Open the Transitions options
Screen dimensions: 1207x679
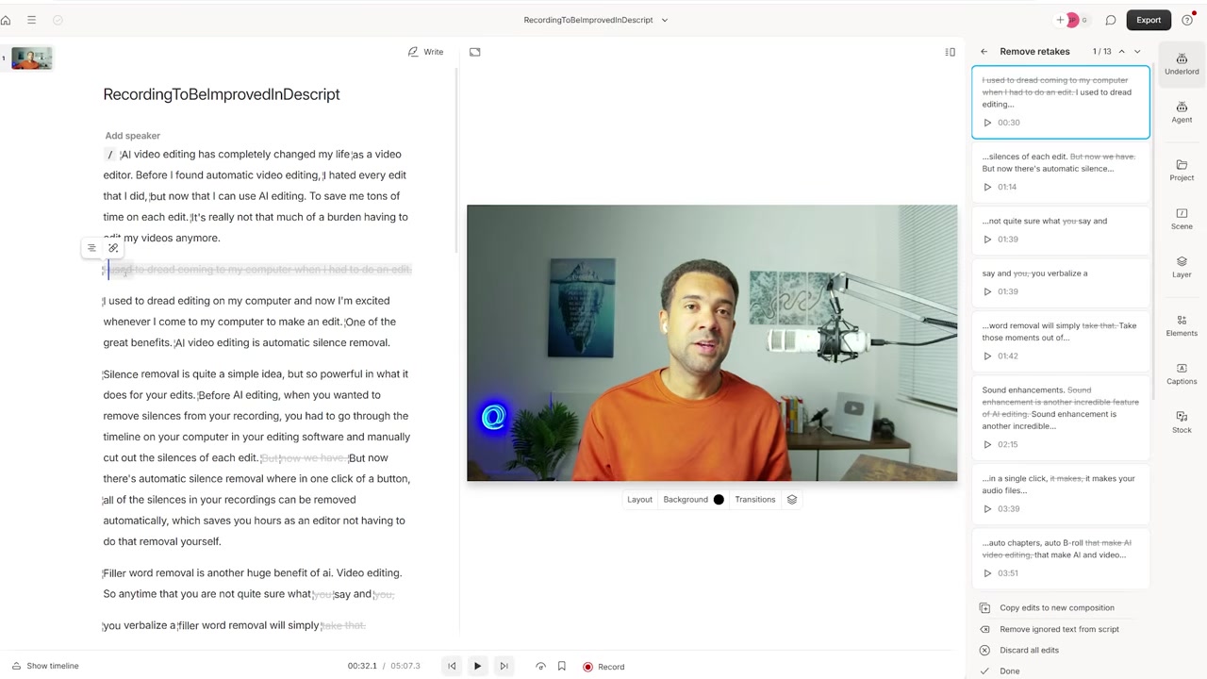pos(754,500)
